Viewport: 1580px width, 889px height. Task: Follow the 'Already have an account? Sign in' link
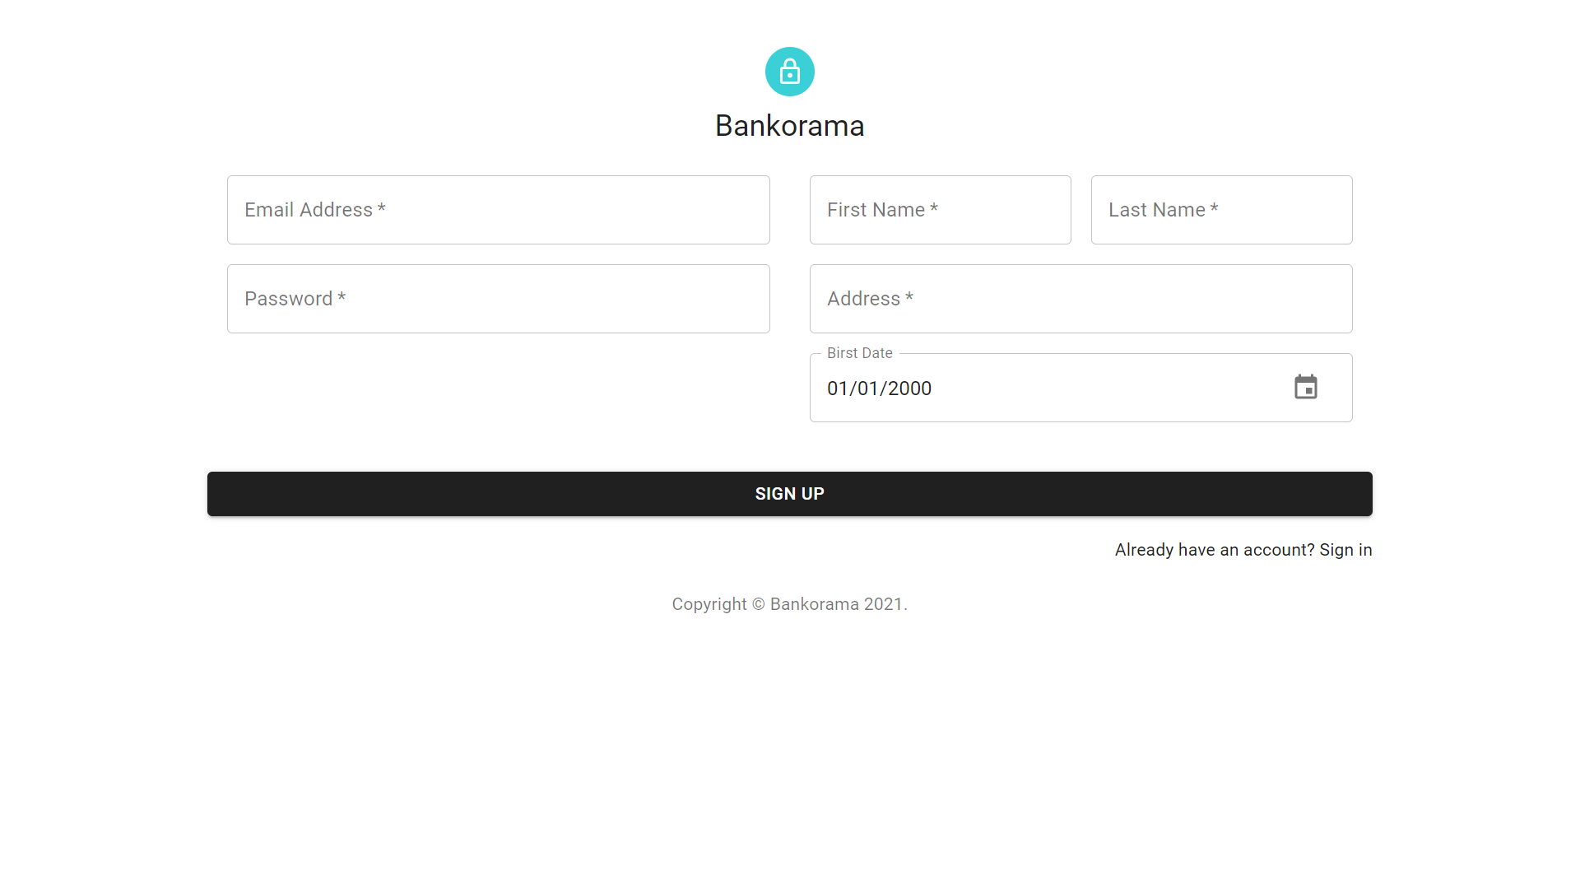tap(1243, 550)
